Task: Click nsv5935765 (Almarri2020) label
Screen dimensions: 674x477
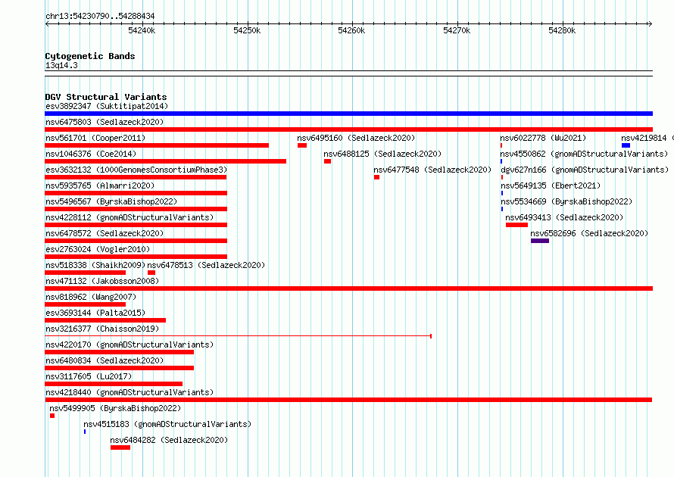Action: click(100, 185)
